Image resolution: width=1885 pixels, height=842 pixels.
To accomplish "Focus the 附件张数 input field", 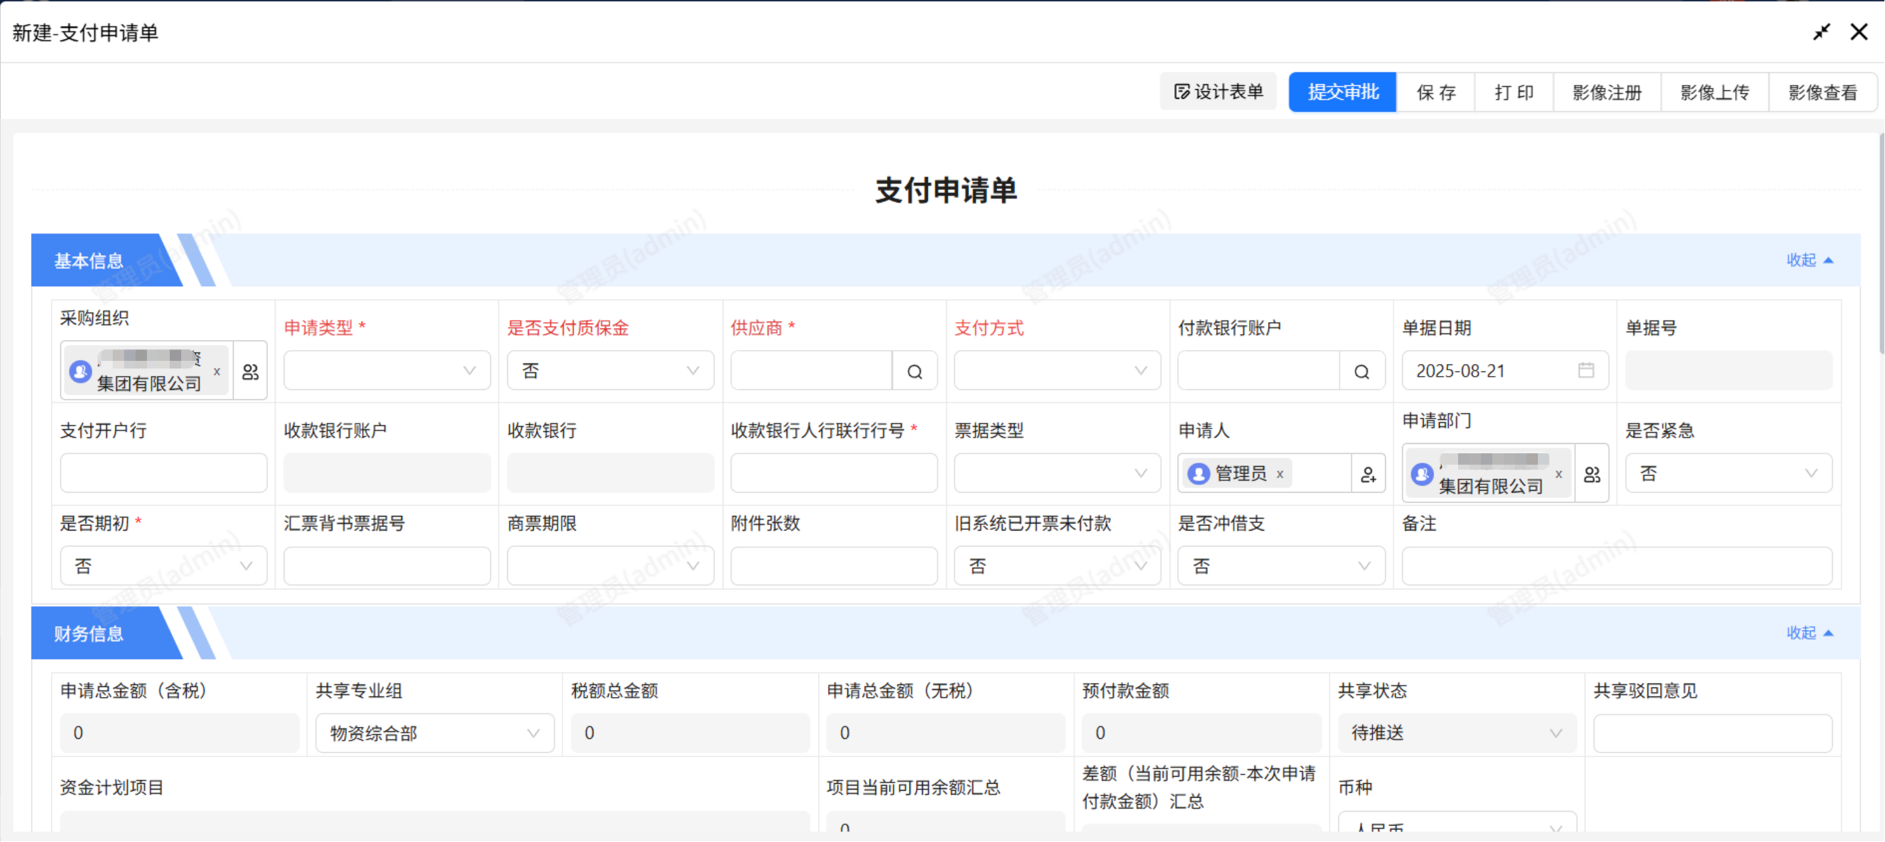I will coord(834,565).
